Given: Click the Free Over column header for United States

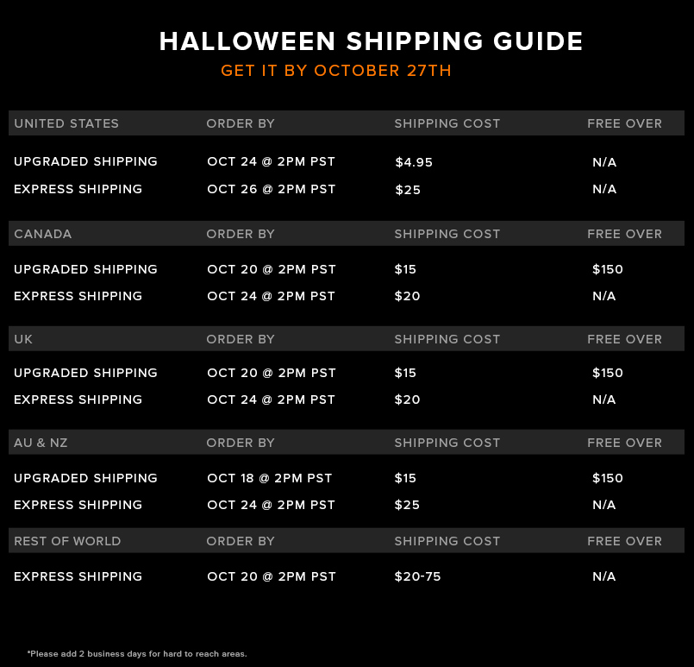Looking at the screenshot, I should click(x=624, y=123).
